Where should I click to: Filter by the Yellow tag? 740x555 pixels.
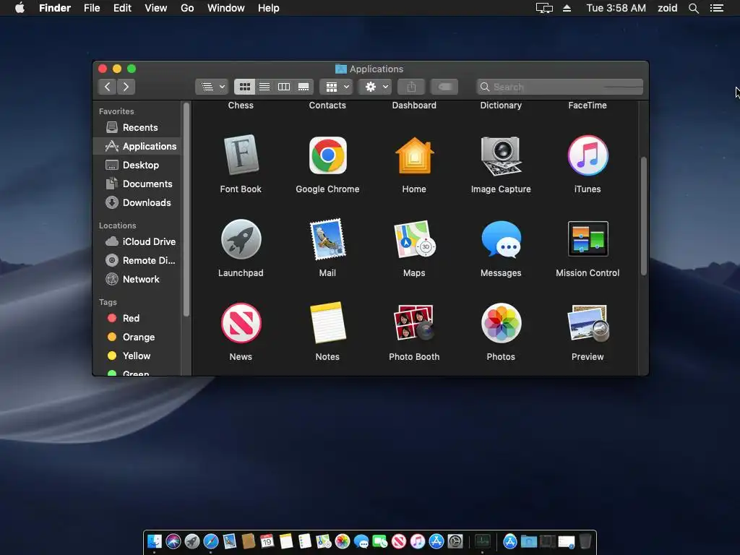(x=137, y=356)
